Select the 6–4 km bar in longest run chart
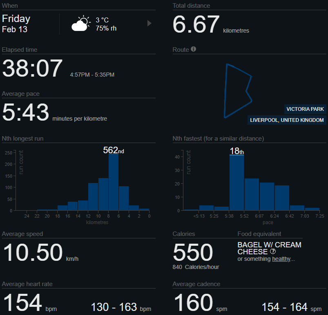The image size is (328, 315). (x=123, y=198)
